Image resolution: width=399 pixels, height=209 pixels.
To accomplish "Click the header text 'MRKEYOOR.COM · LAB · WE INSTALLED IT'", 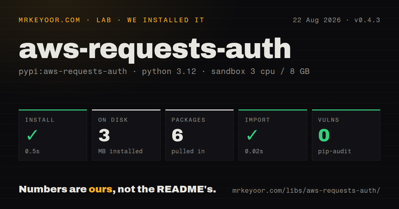I will pos(111,20).
